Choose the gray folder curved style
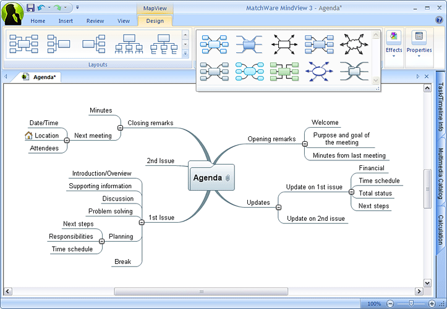The image size is (447, 309). click(x=354, y=72)
